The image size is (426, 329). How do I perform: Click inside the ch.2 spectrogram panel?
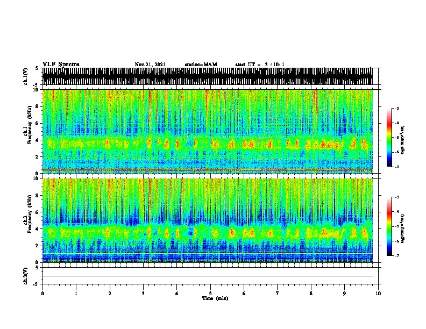208,220
